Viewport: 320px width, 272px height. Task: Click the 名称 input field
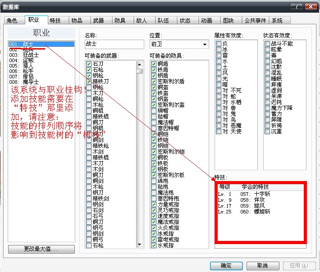coord(114,44)
